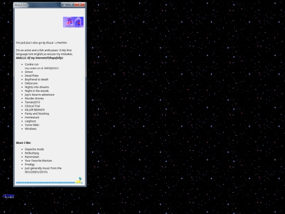Viewport: 285px width, 214px height.
Task: Select "Cookie run" in the interests list
Action: (x=32, y=64)
